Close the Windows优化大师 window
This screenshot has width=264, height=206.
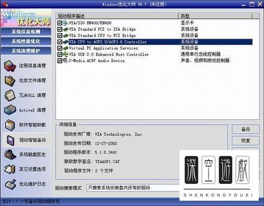point(260,4)
